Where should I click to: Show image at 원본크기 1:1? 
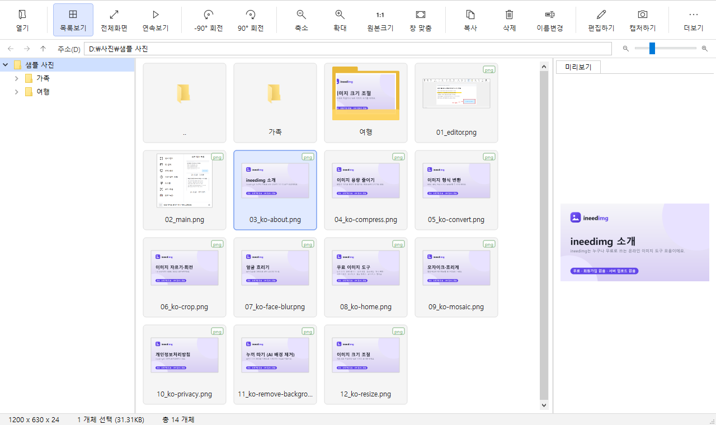click(380, 20)
